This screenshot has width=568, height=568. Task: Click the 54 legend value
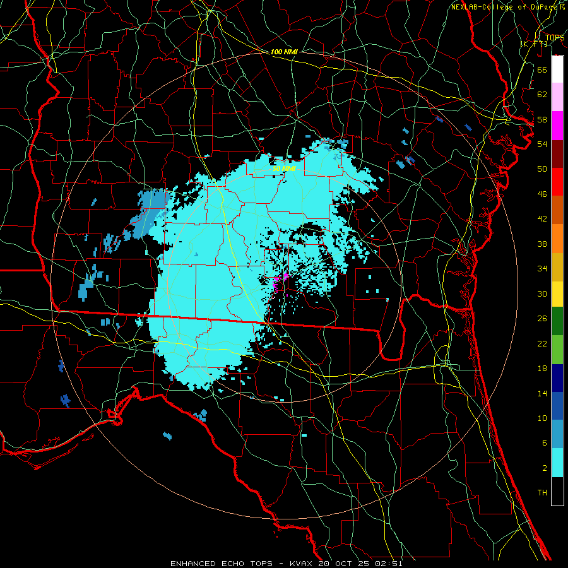pyautogui.click(x=542, y=144)
